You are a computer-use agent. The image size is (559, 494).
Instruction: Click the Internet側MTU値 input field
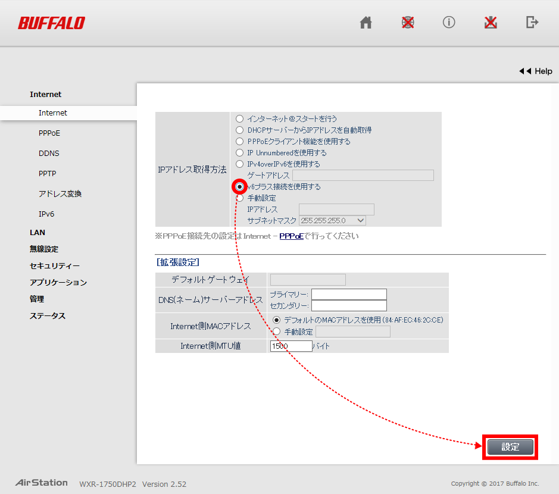coord(290,346)
